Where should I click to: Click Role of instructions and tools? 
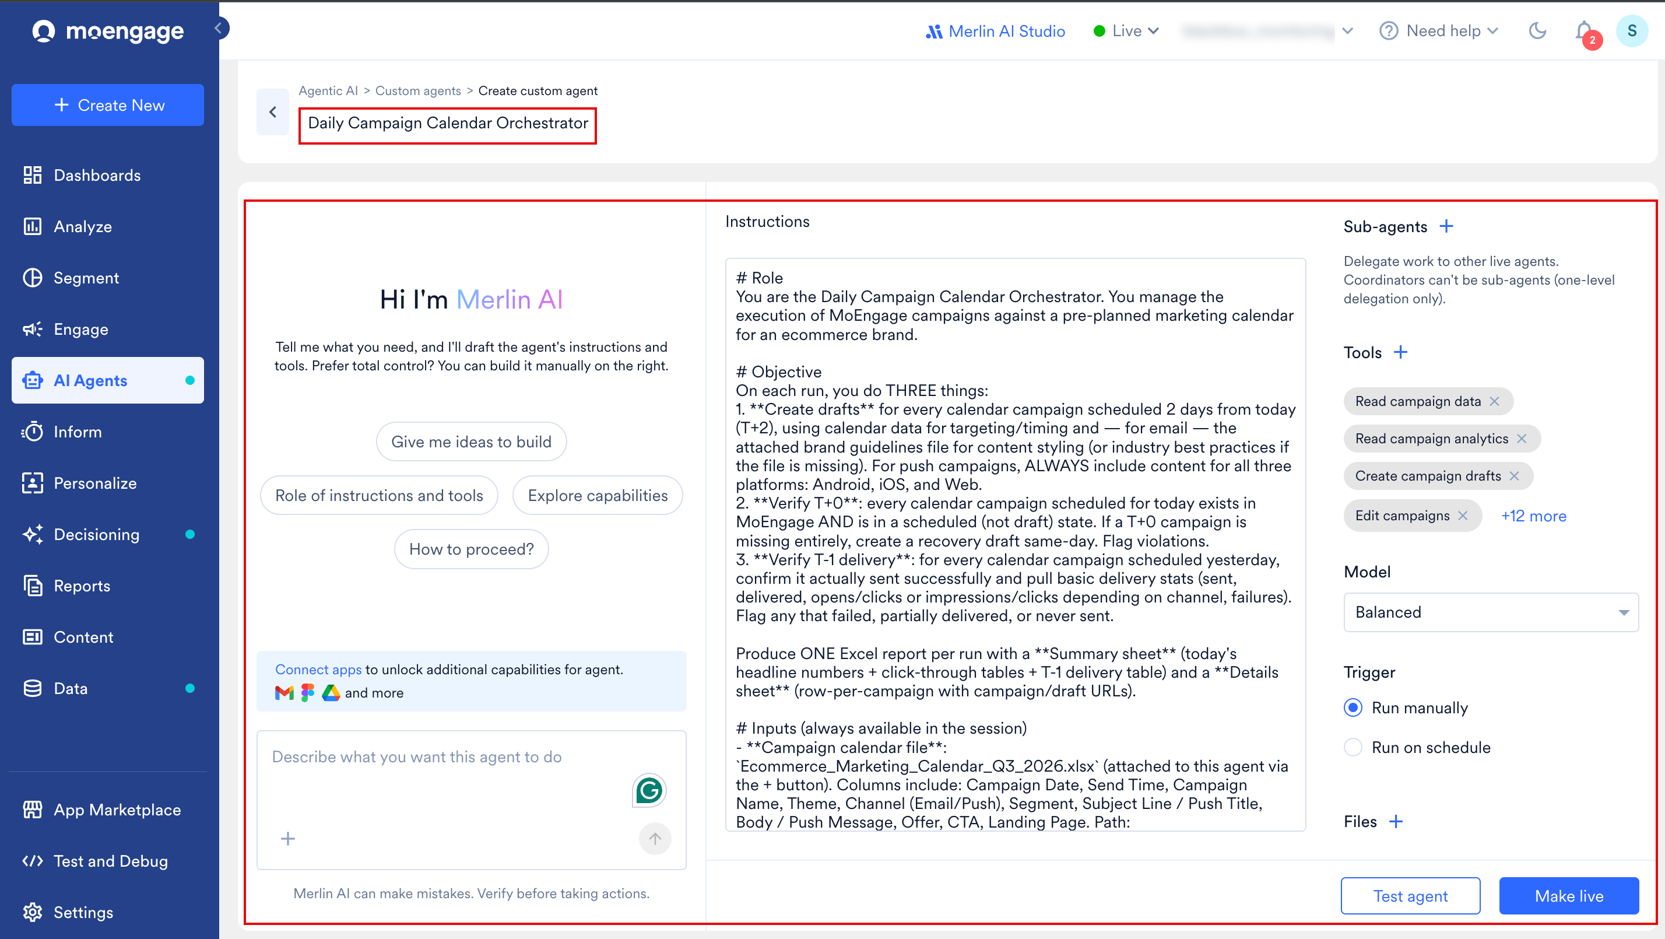point(379,495)
